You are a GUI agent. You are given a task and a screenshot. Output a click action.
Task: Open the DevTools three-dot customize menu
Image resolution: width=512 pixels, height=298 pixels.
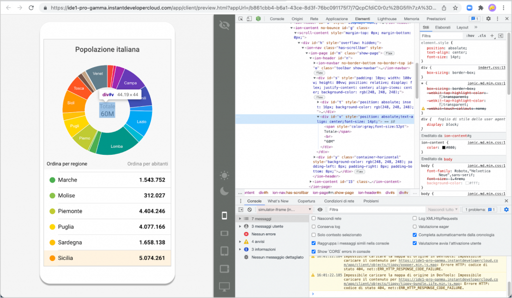point(497,19)
